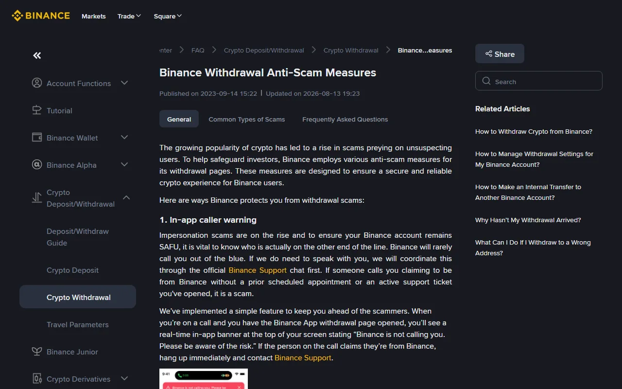The image size is (622, 389).
Task: Focus the Search input field
Action: pos(539,81)
